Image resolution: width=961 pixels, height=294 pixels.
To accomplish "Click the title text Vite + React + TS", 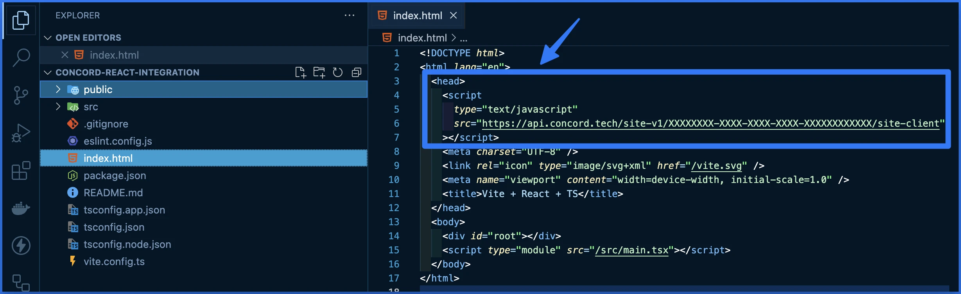I will (x=530, y=194).
